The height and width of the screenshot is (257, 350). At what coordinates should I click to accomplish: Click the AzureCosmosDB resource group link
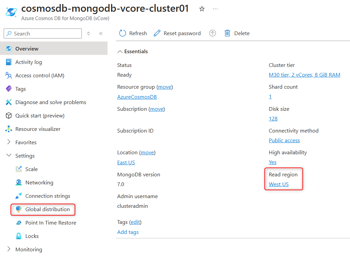pos(137,97)
